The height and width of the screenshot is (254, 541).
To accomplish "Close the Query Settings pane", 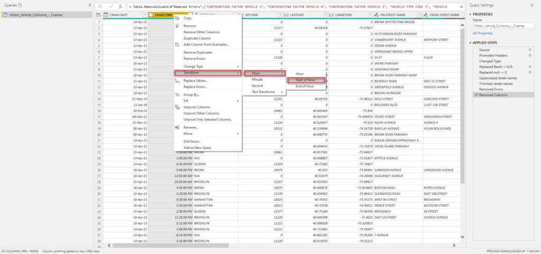I will click(531, 5).
